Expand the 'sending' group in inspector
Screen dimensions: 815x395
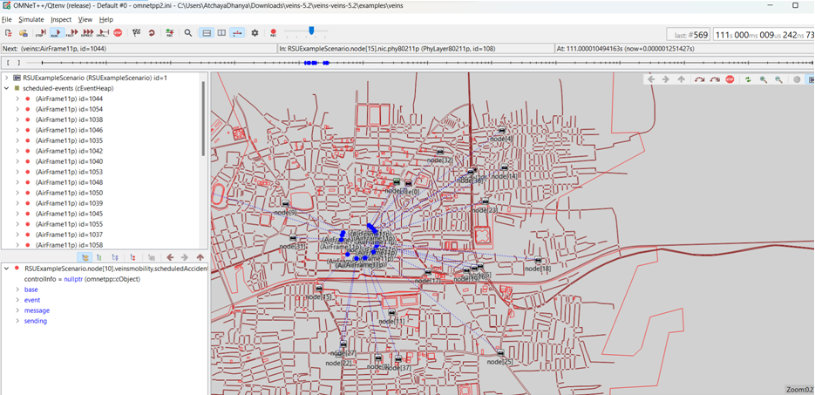17,321
